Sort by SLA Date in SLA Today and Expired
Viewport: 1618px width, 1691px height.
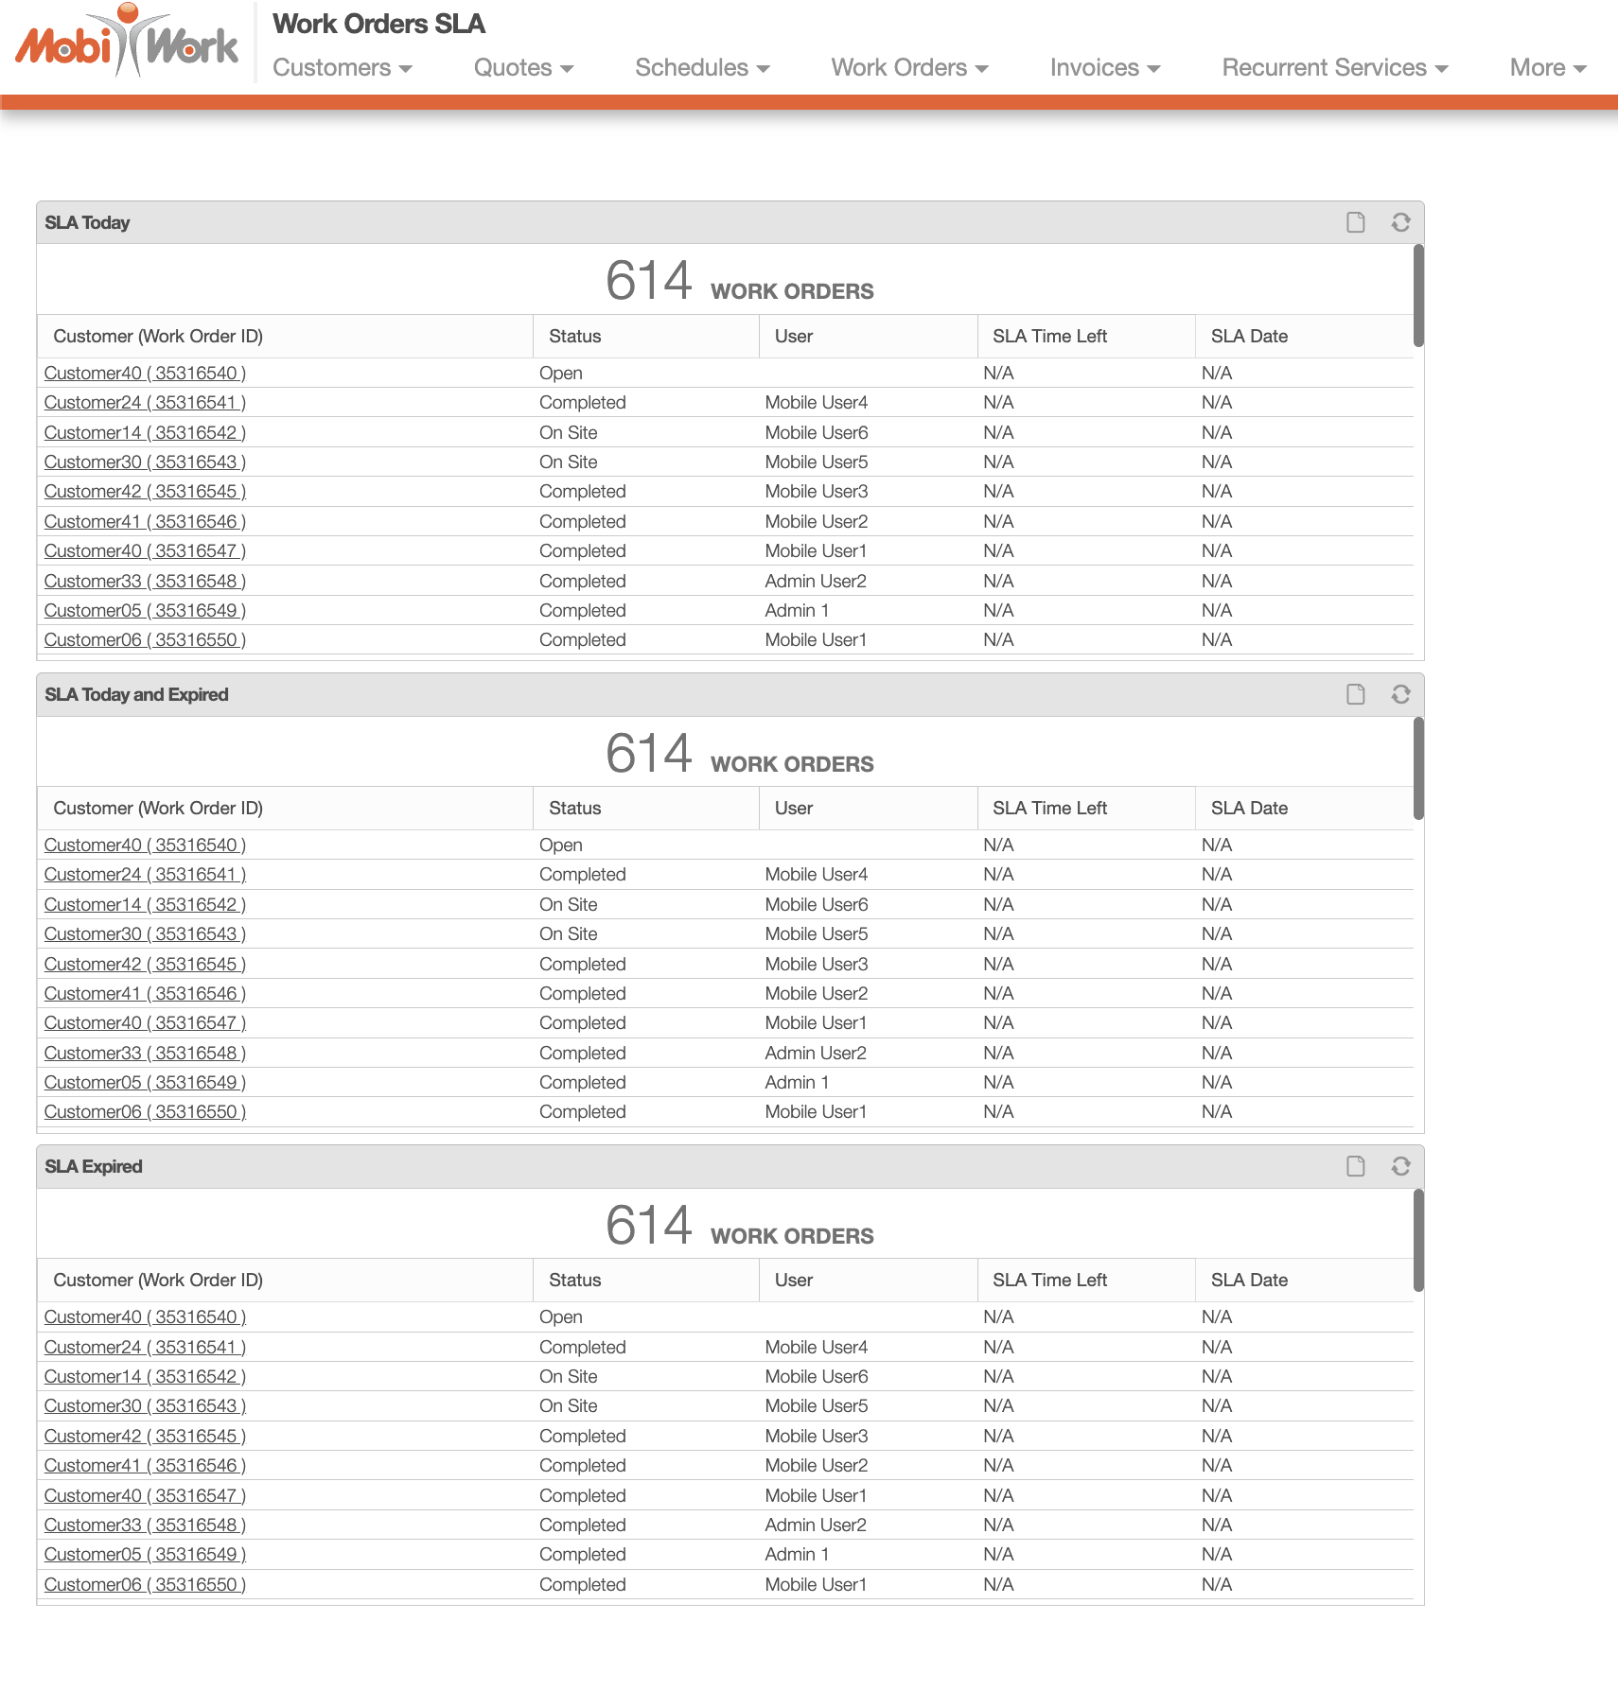pos(1249,809)
